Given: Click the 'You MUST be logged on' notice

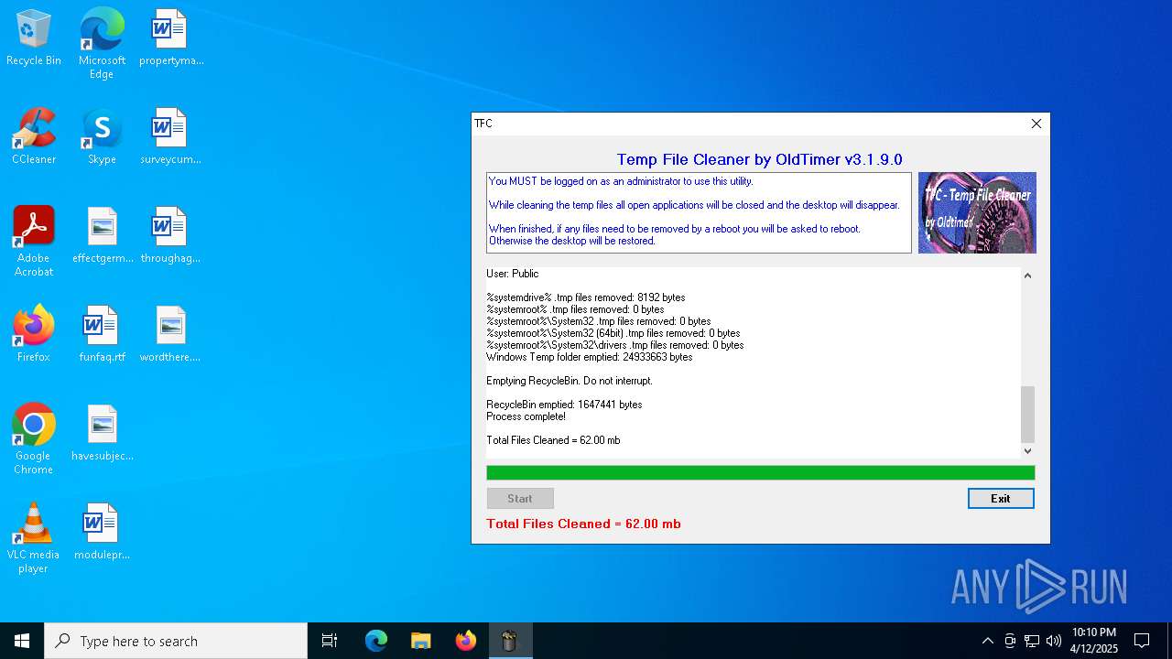Looking at the screenshot, I should pyautogui.click(x=621, y=181).
